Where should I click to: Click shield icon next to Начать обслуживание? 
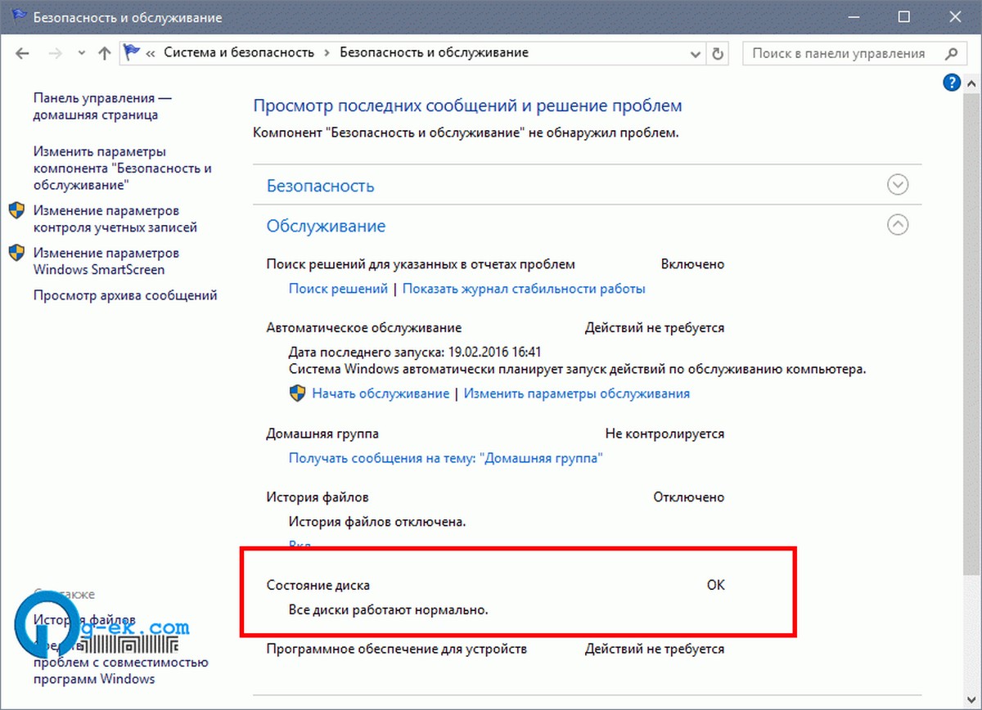point(297,393)
